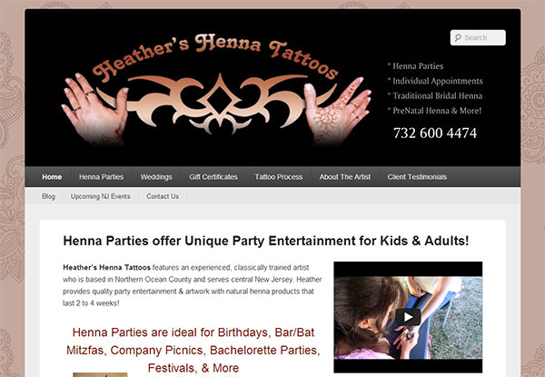Open the Contact Us page

[x=163, y=196]
